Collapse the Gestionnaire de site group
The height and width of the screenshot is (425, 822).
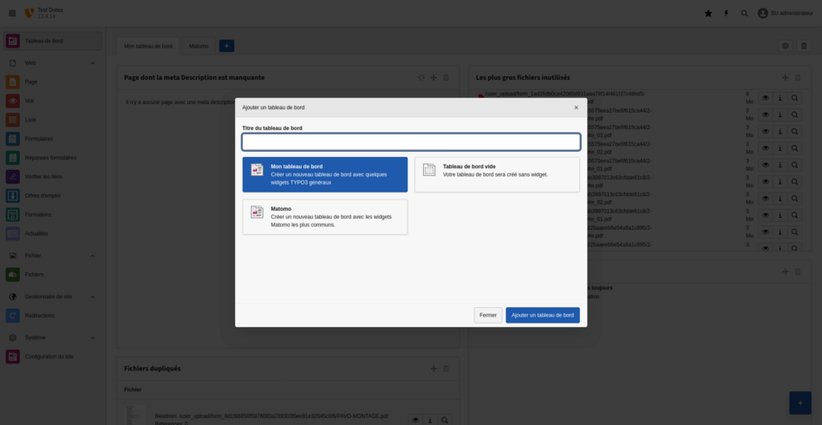(x=92, y=297)
